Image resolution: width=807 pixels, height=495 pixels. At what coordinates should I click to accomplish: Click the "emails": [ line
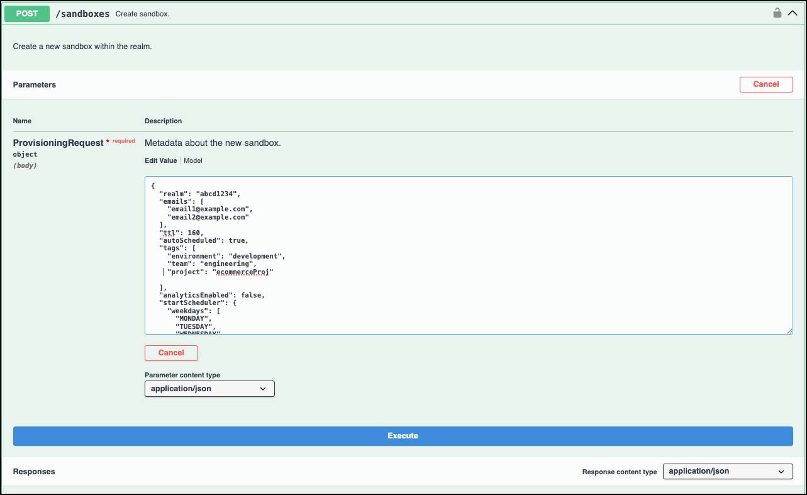point(181,201)
